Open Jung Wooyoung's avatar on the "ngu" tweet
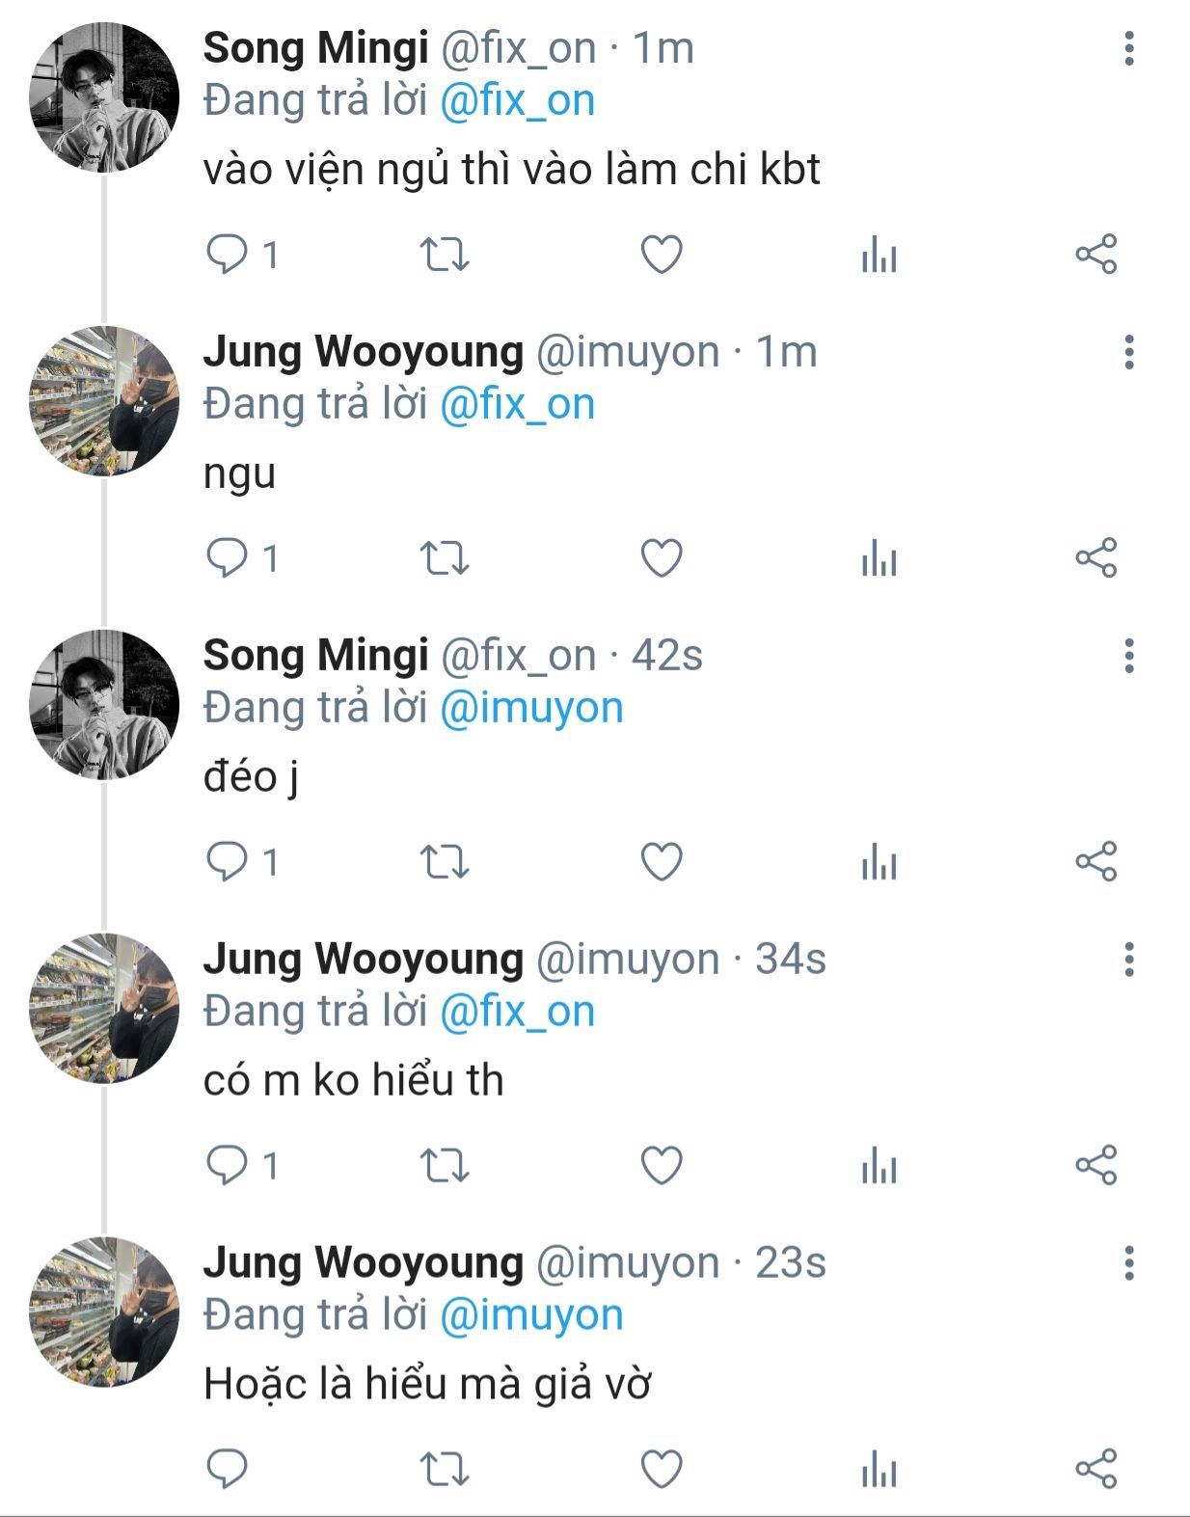This screenshot has width=1190, height=1517. [x=104, y=401]
